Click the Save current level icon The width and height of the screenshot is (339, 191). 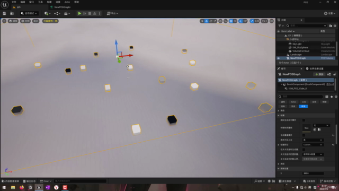4,13
